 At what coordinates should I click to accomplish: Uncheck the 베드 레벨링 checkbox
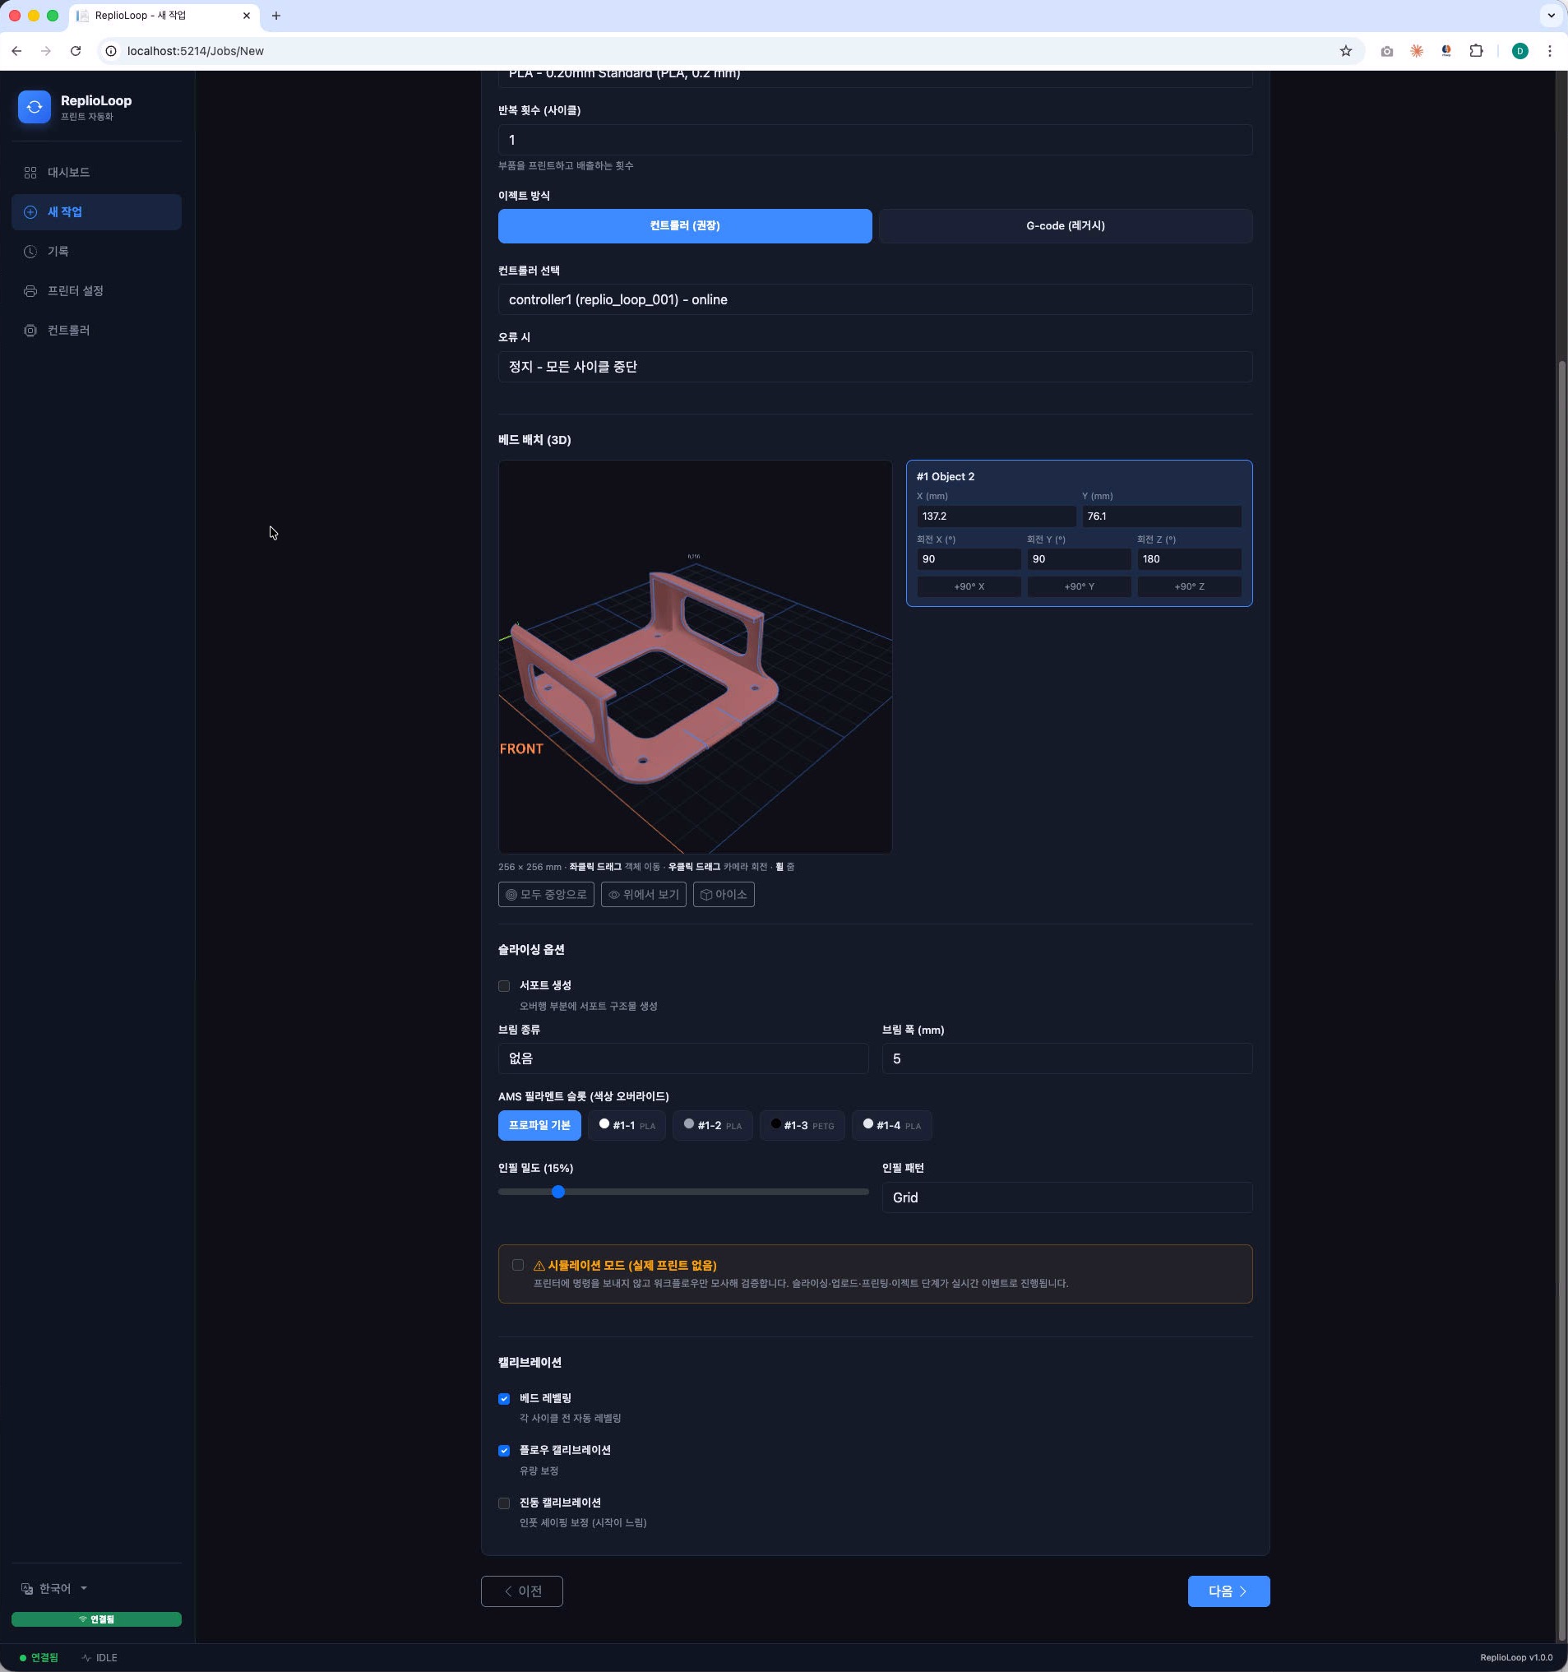[503, 1399]
